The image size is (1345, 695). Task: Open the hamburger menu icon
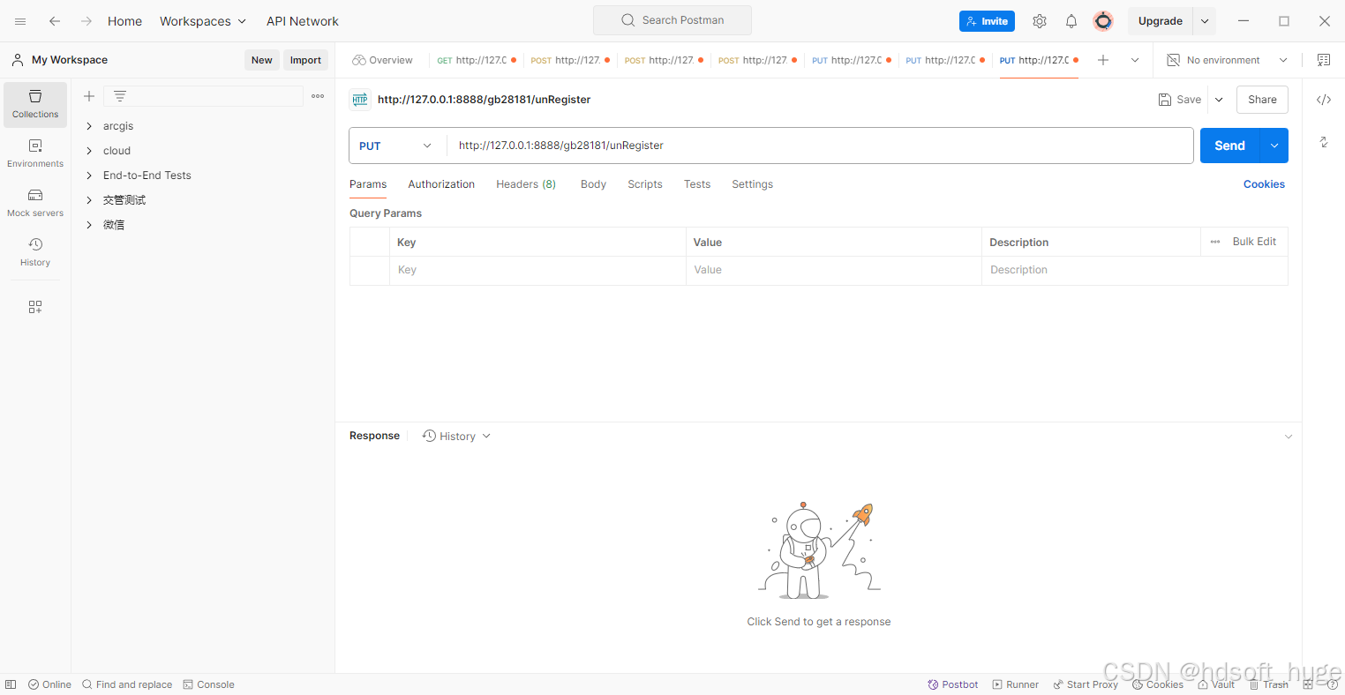tap(20, 21)
